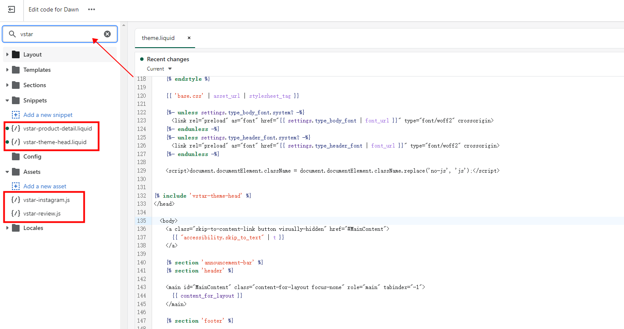The width and height of the screenshot is (624, 329).
Task: Click the Sections folder icon
Action: (16, 85)
